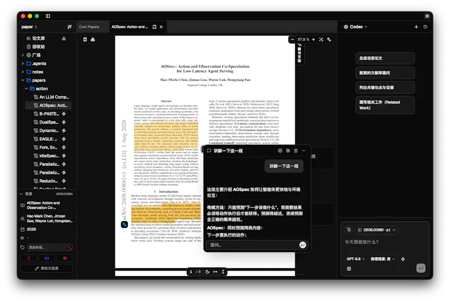Zoom in the PDF with plus button
450x302 pixels.
(313, 39)
